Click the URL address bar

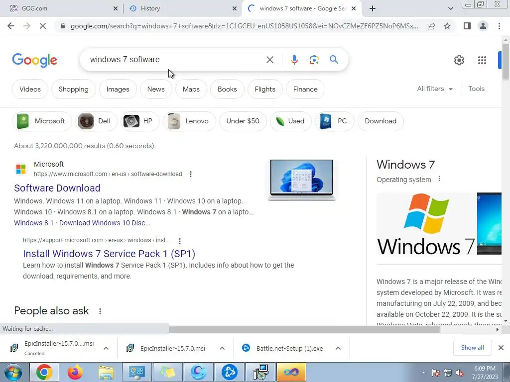244,26
